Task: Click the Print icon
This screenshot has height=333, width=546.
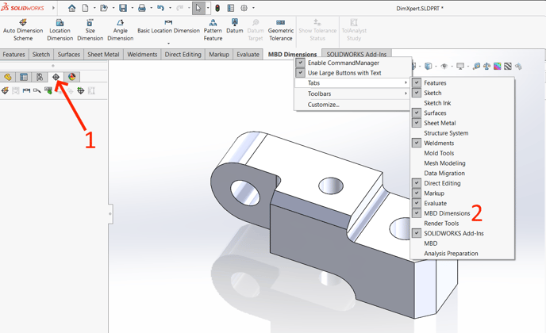Action: [142, 8]
